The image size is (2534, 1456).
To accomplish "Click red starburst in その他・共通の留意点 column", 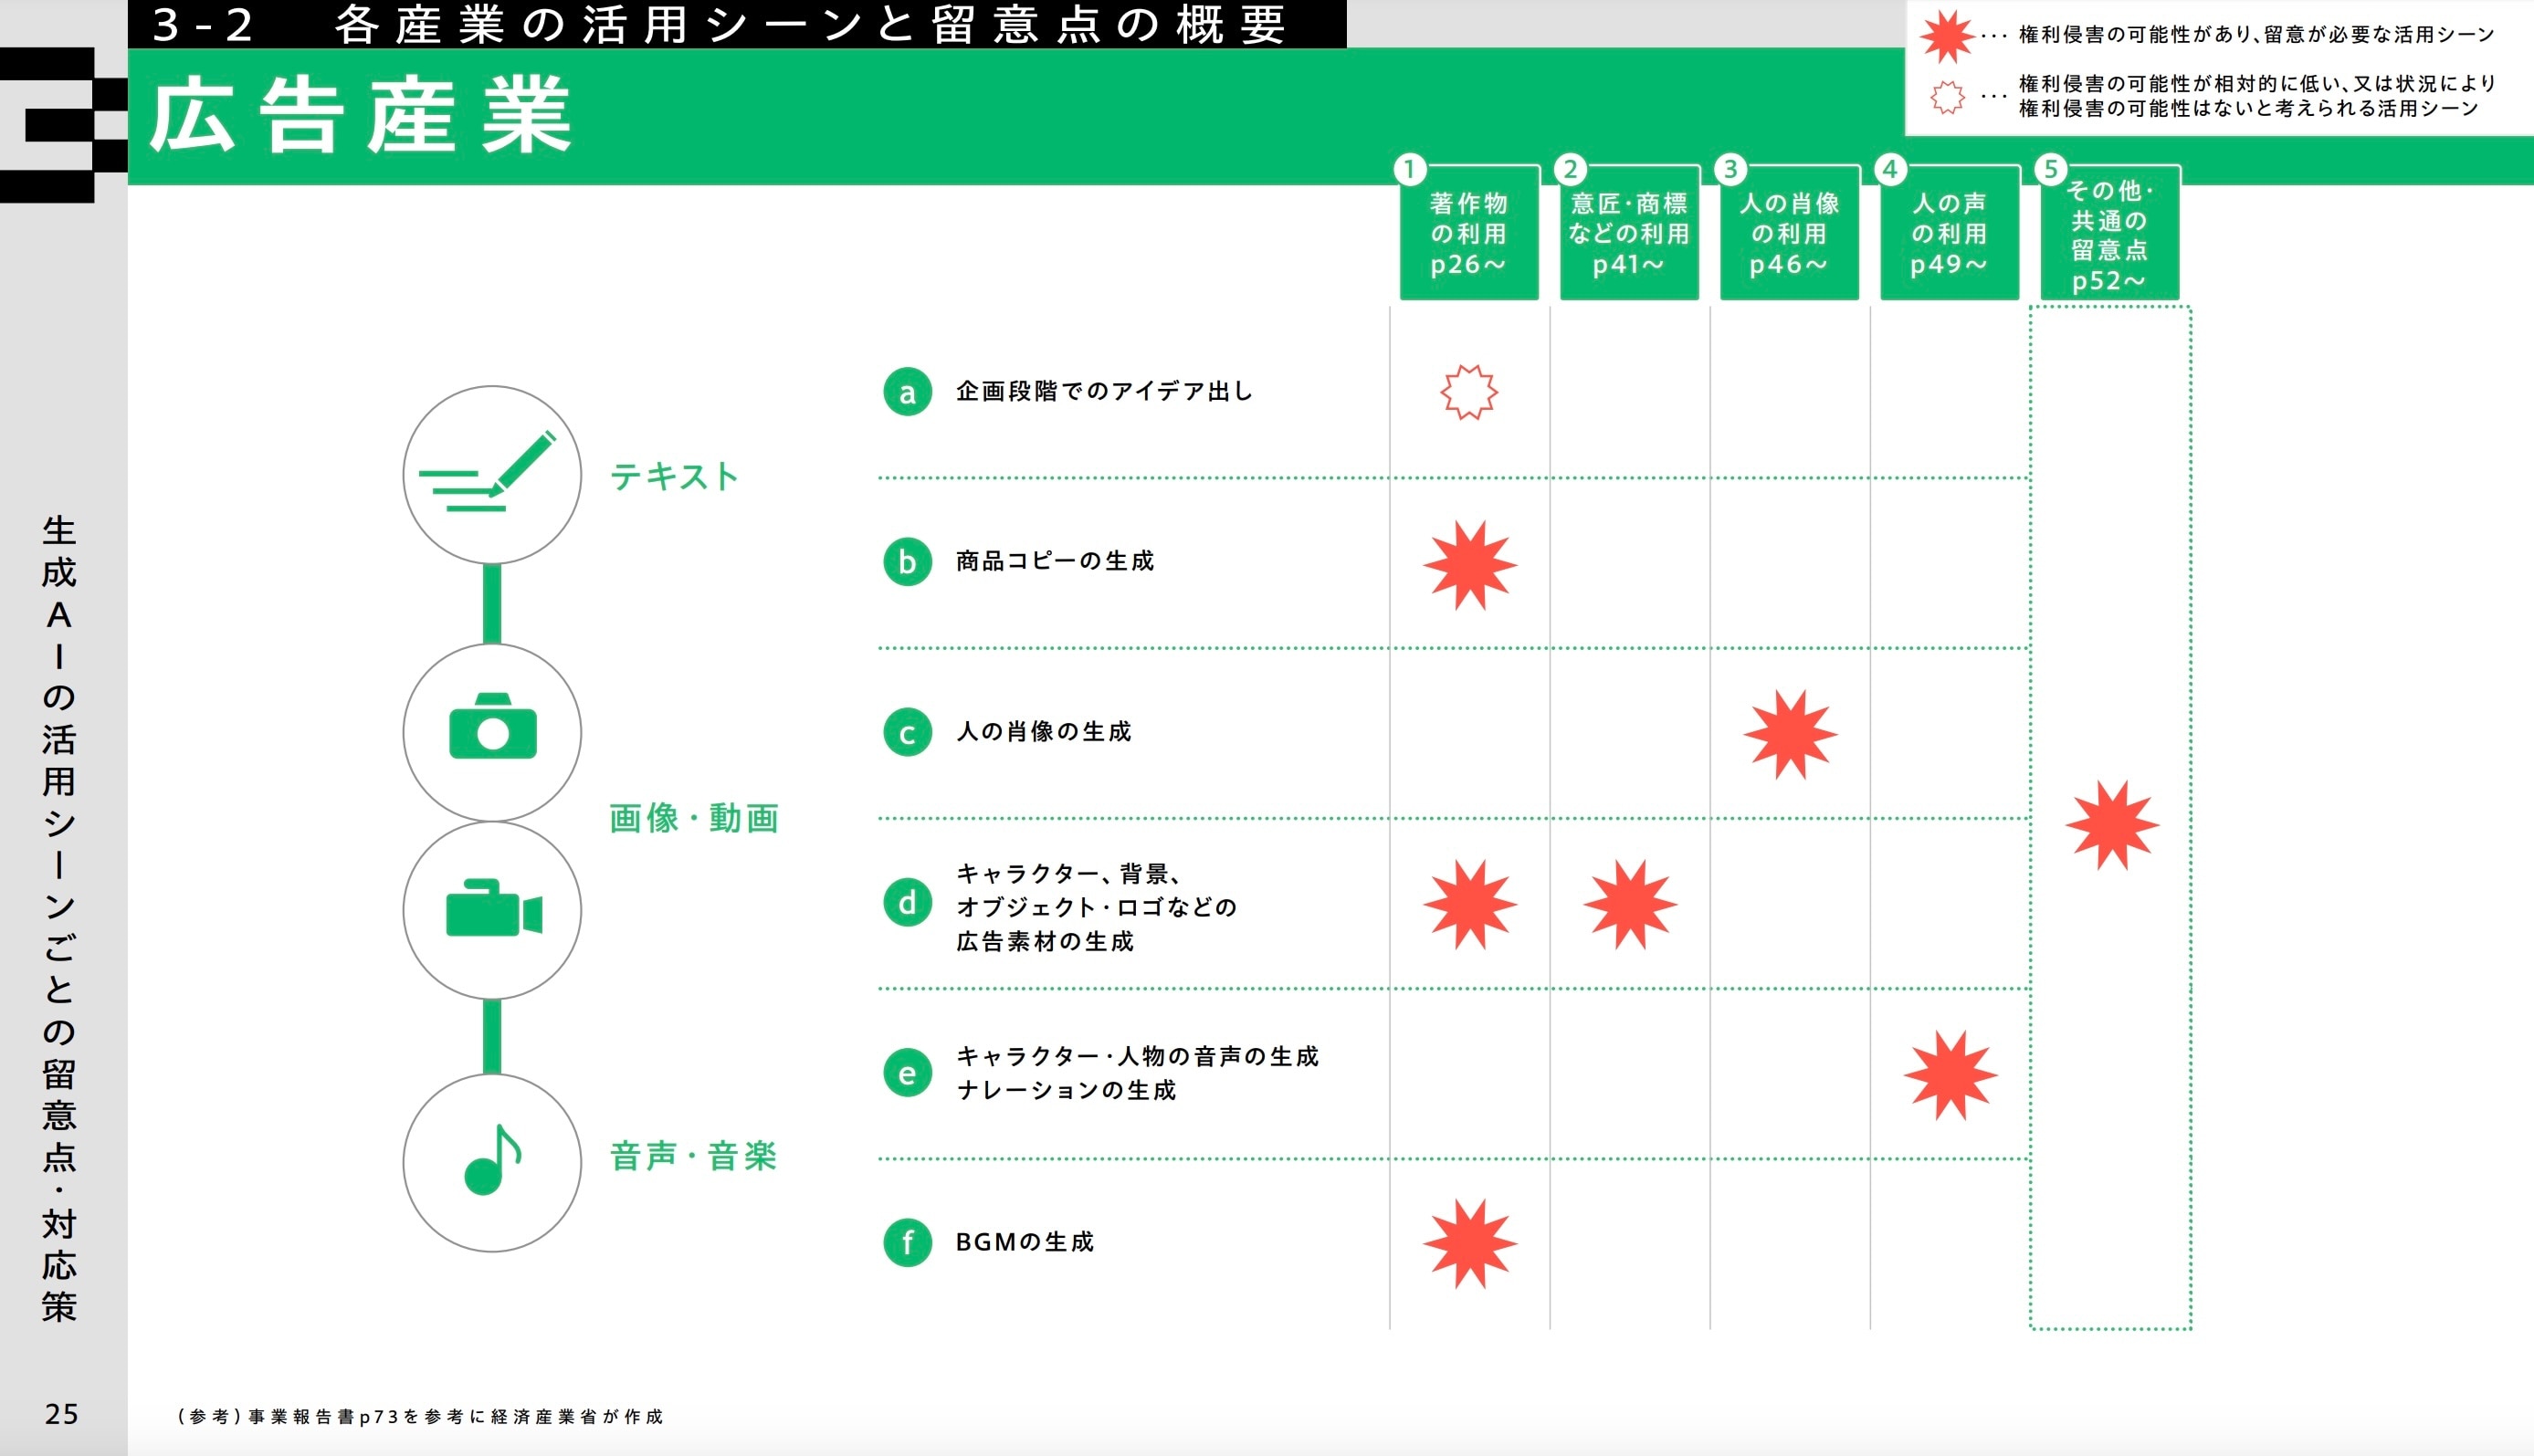I will pos(2111,825).
